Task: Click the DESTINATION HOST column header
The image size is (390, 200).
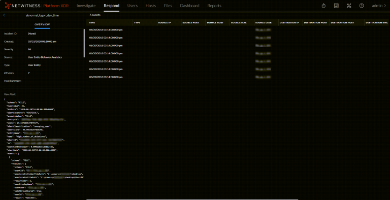Action: click(342, 23)
